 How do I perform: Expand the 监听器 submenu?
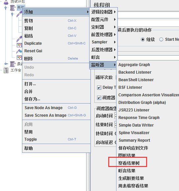tap(103, 65)
